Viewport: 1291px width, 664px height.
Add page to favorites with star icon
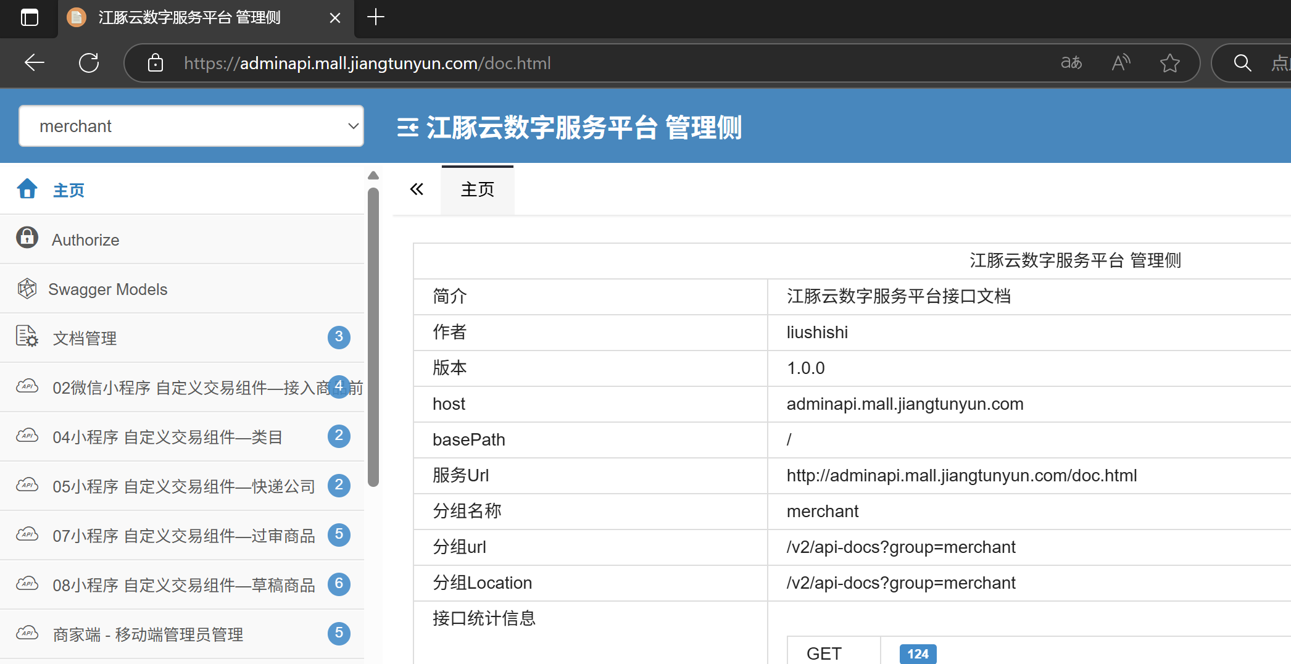point(1169,63)
